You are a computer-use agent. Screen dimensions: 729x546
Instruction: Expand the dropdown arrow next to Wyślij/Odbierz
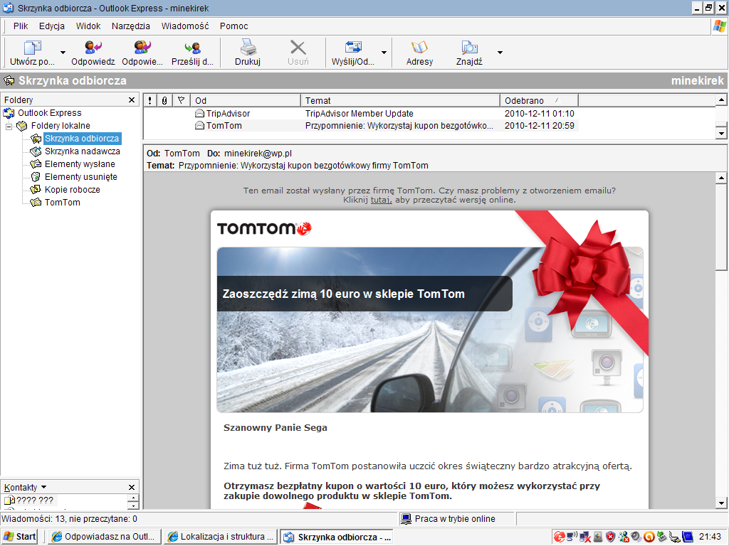[x=384, y=53]
